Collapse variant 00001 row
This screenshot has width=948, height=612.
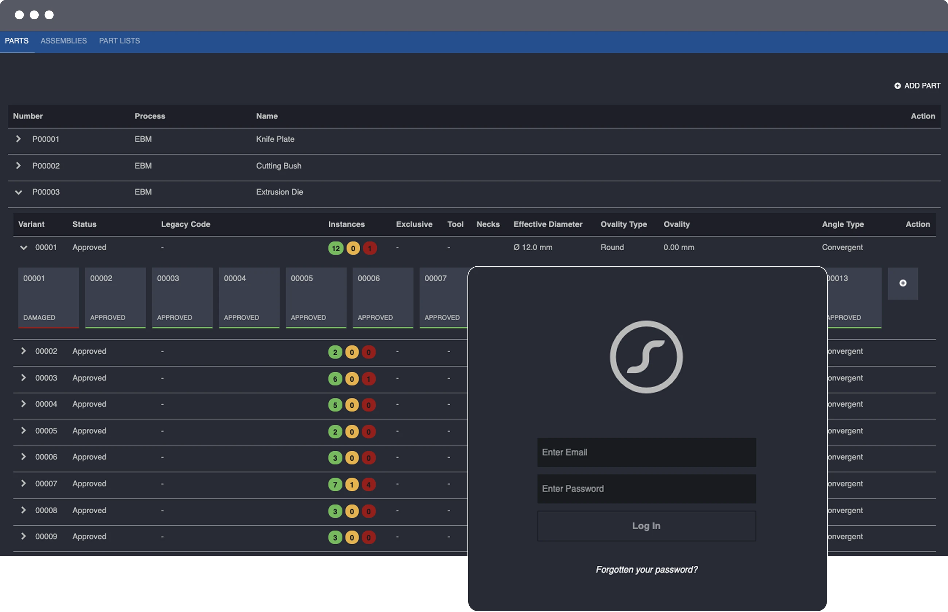pos(24,248)
